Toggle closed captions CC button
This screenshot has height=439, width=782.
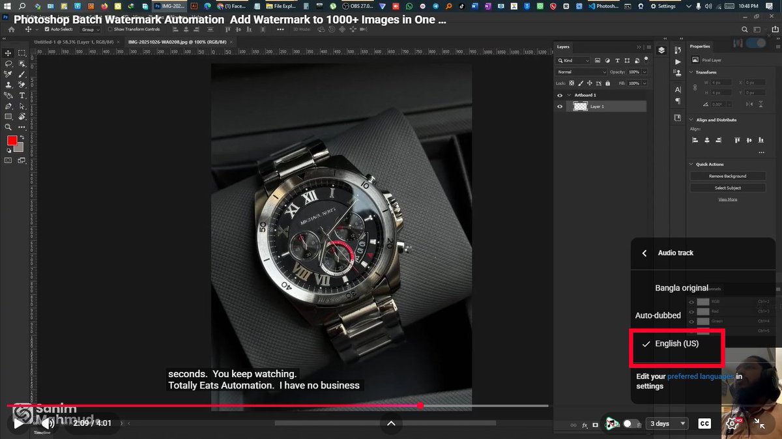tap(704, 423)
